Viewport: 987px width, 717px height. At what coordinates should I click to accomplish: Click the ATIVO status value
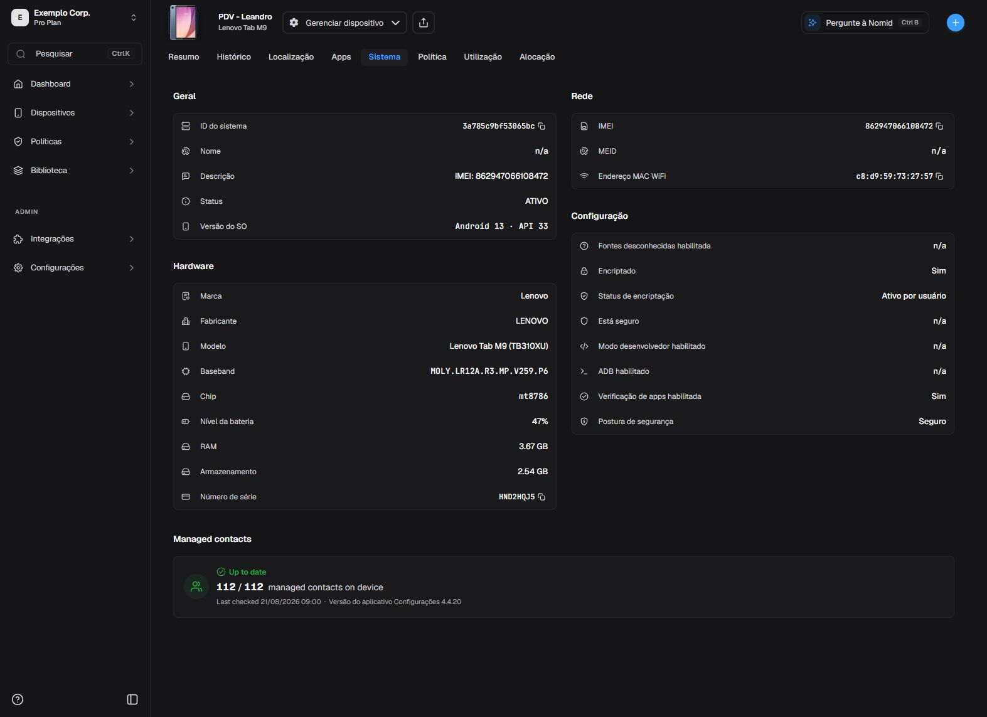coord(536,201)
